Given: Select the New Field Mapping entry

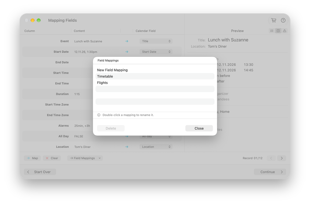Looking at the screenshot, I should [x=155, y=70].
